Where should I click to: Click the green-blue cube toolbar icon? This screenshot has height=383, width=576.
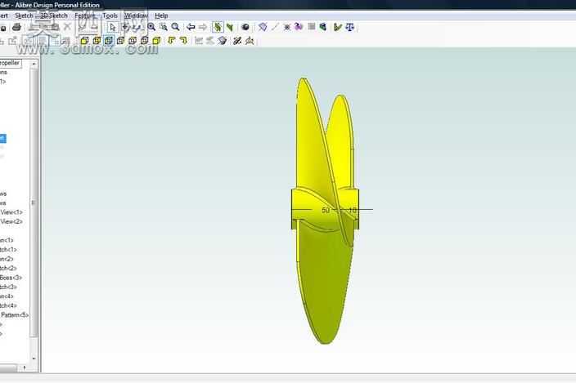pyautogui.click(x=323, y=27)
